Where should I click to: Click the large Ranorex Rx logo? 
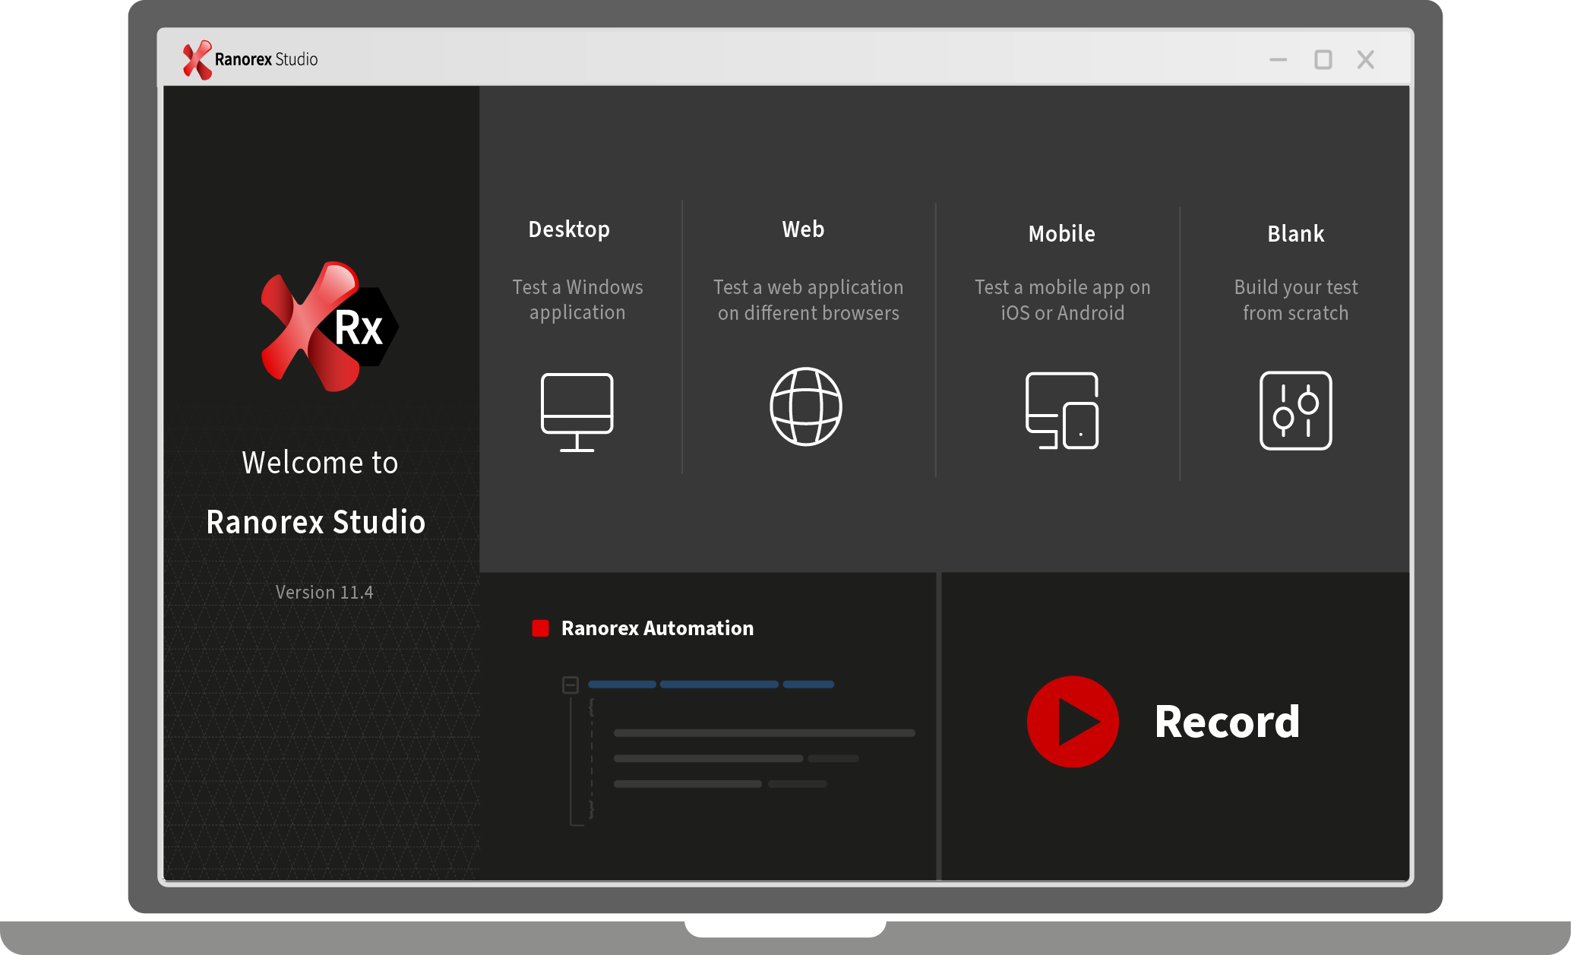(329, 327)
